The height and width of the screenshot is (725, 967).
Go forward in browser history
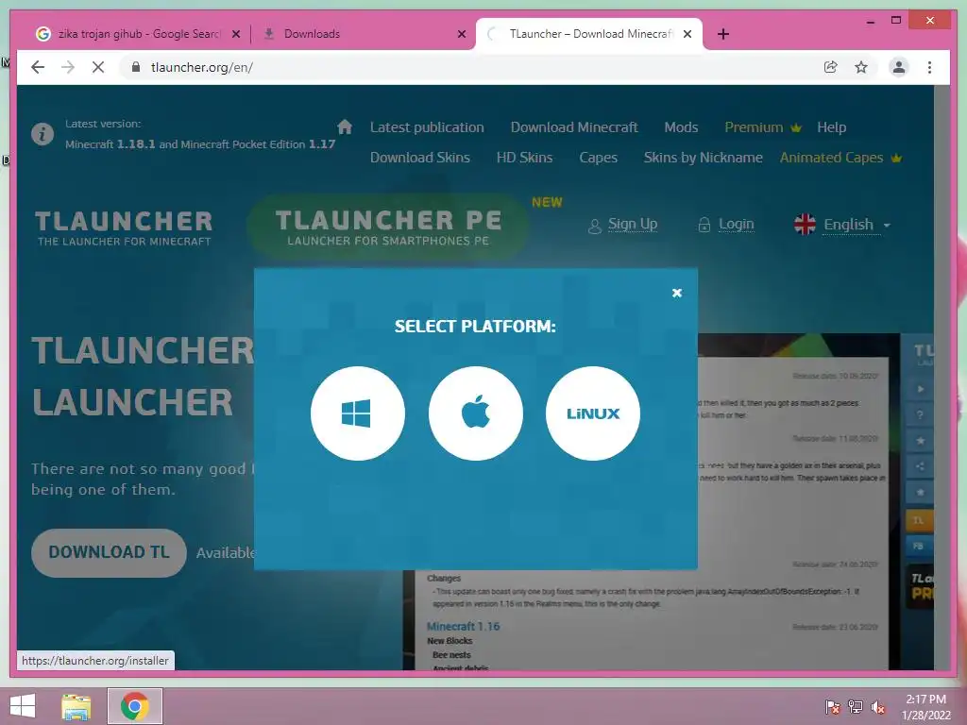68,67
